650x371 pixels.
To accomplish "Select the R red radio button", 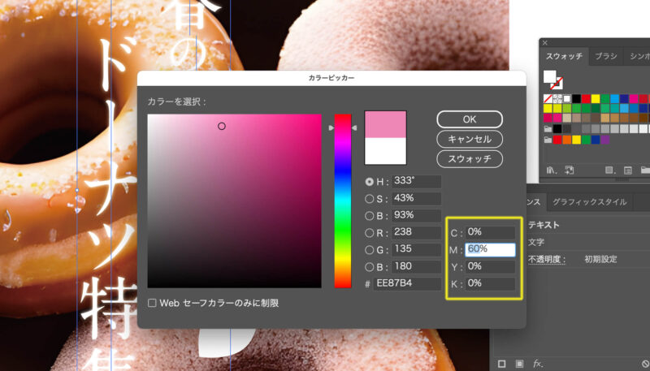I will click(x=369, y=233).
